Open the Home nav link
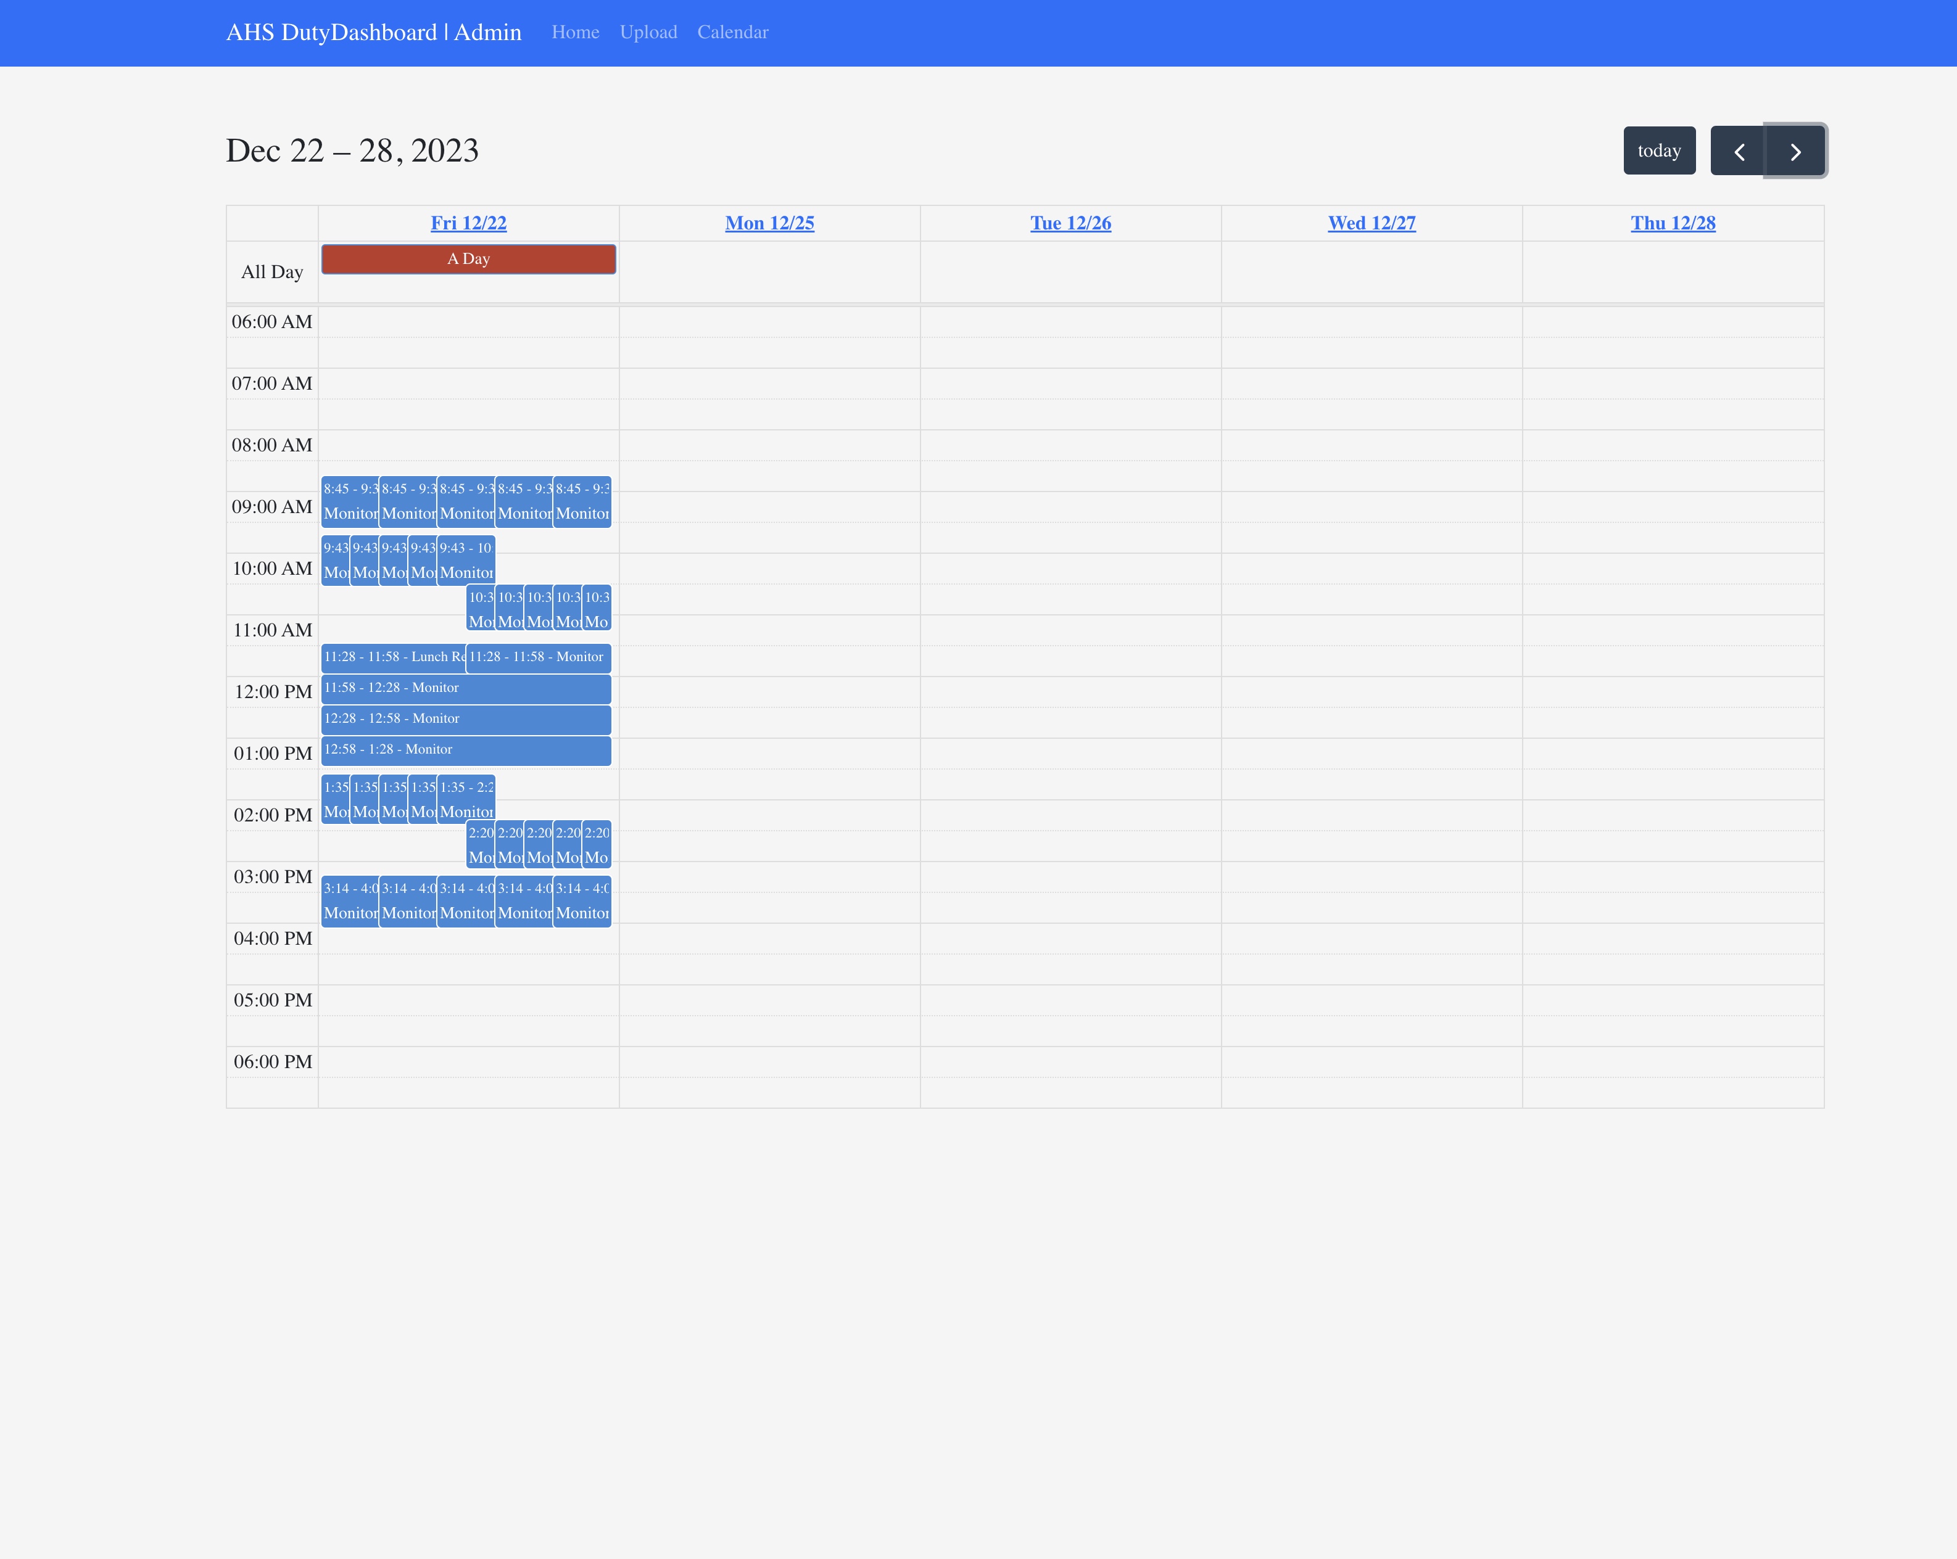The width and height of the screenshot is (1957, 1559). pyautogui.click(x=574, y=33)
